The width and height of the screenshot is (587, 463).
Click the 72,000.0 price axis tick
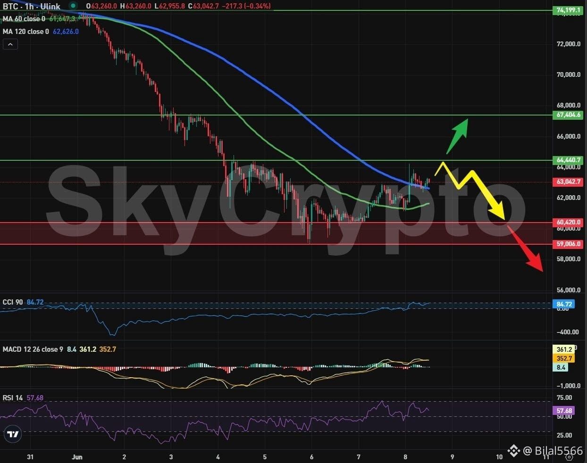[569, 44]
